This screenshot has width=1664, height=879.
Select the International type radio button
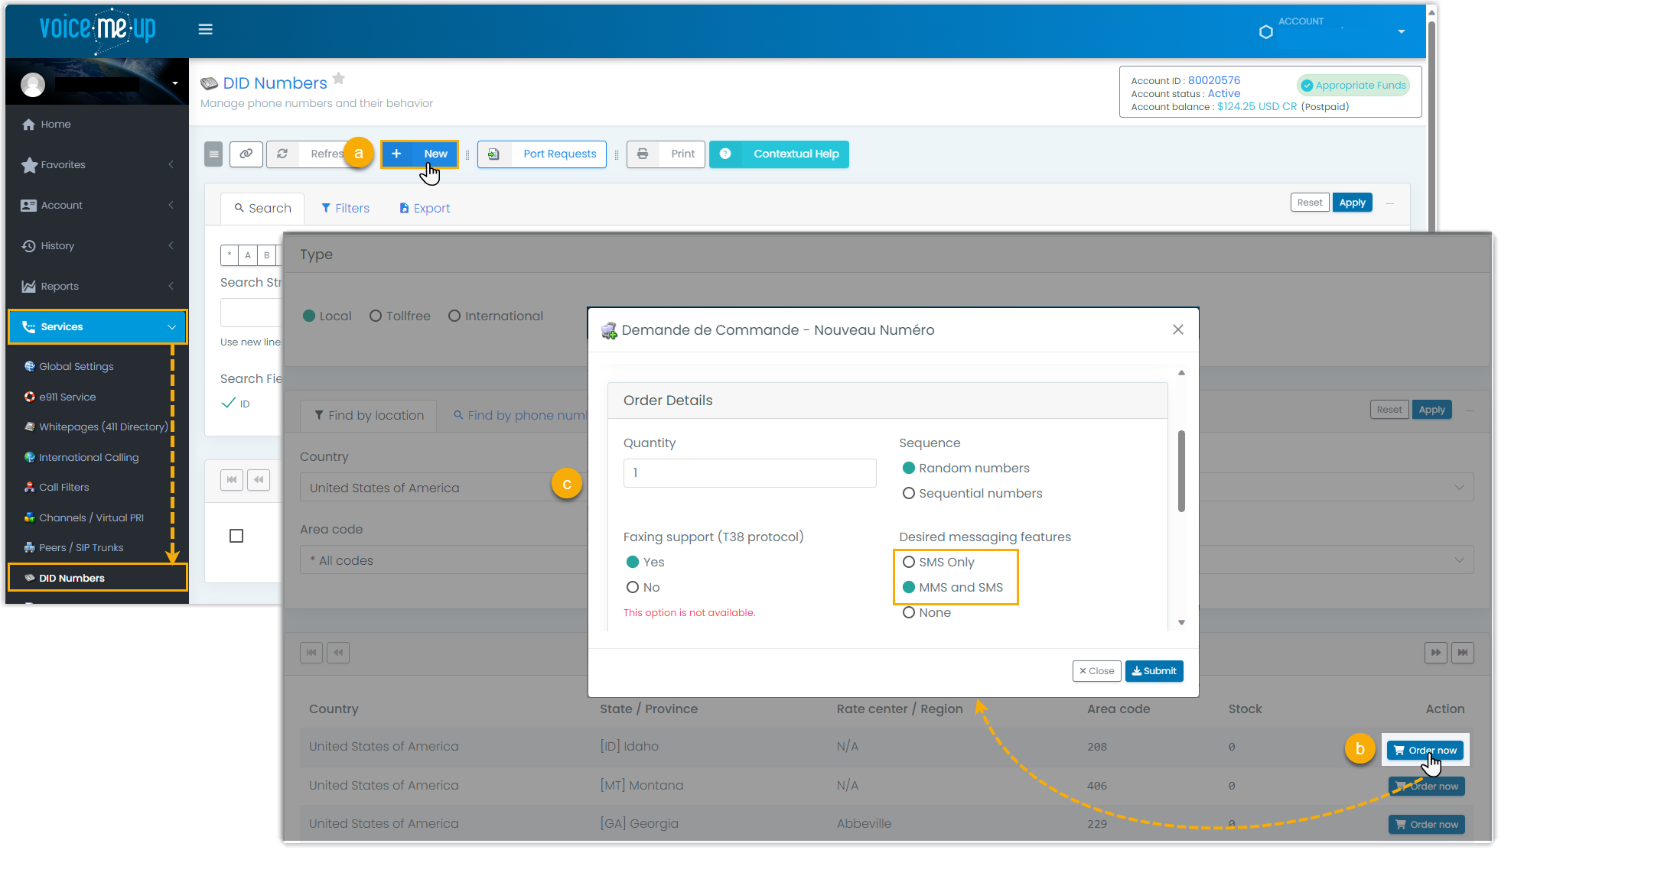(x=454, y=316)
